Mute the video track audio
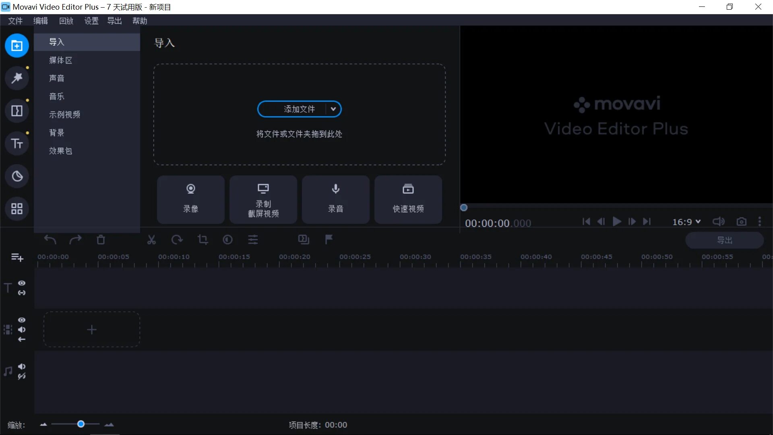773x435 pixels. [x=22, y=329]
